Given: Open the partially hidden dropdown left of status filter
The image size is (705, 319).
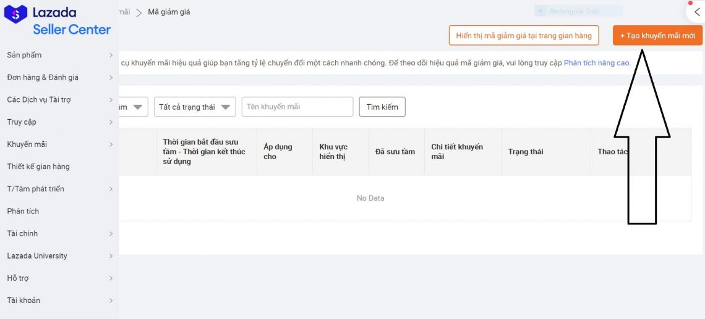Looking at the screenshot, I should coord(134,107).
